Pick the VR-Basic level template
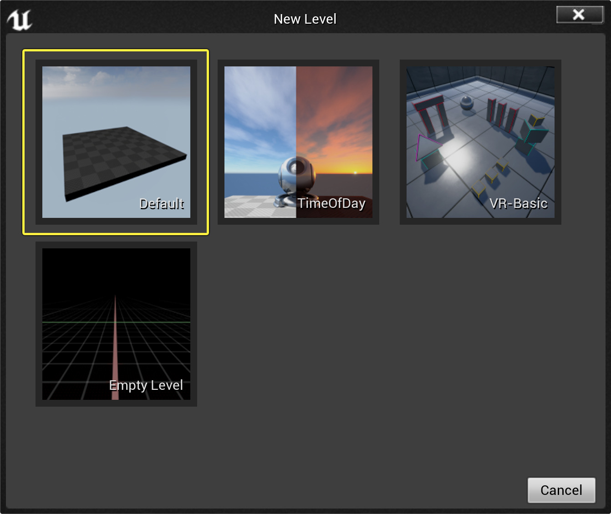The image size is (611, 514). tap(480, 142)
